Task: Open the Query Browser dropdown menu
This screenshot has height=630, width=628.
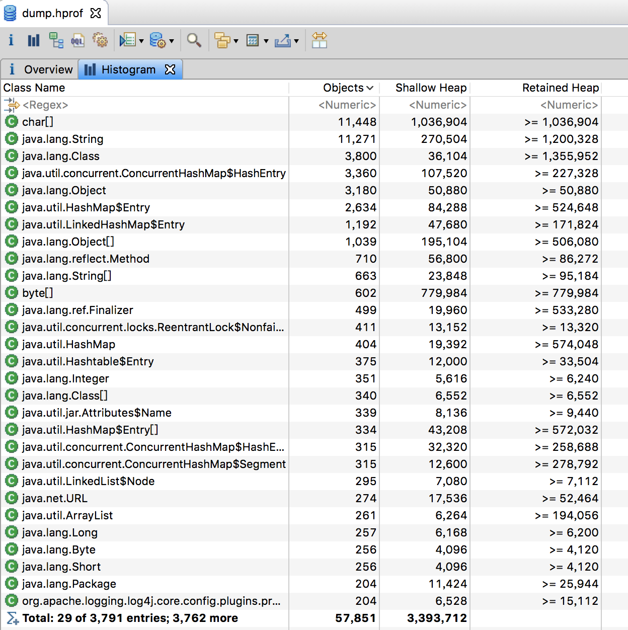Action: click(172, 41)
